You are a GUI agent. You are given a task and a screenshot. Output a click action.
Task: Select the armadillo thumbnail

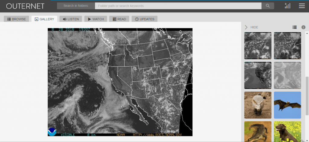(x=257, y=105)
